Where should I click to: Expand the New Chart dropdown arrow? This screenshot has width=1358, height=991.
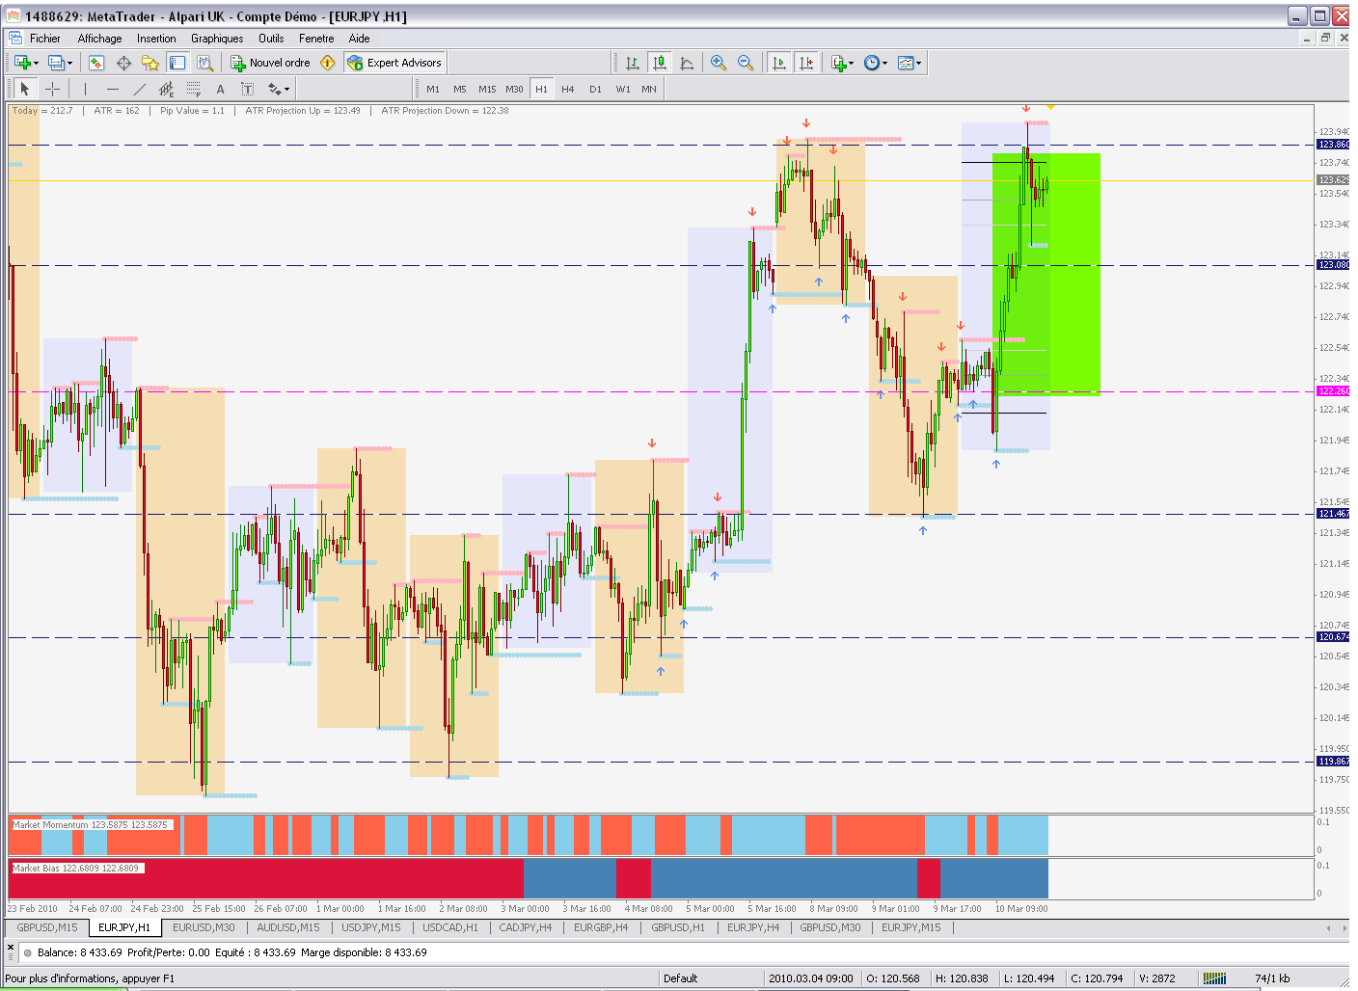click(36, 64)
